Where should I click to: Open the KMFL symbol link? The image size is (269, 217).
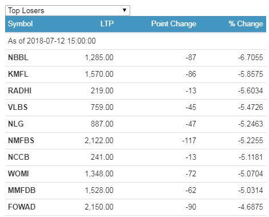tap(18, 74)
